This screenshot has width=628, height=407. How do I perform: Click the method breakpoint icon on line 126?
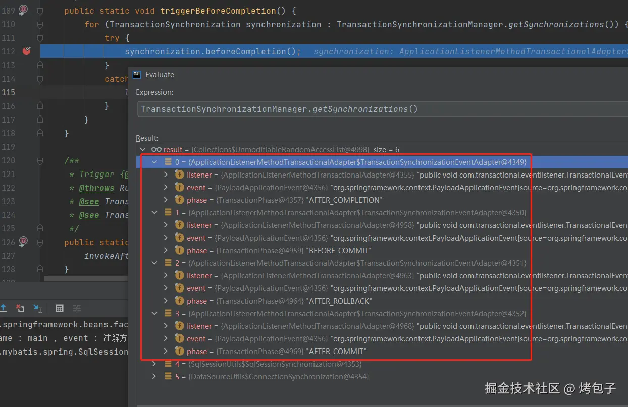coord(23,241)
